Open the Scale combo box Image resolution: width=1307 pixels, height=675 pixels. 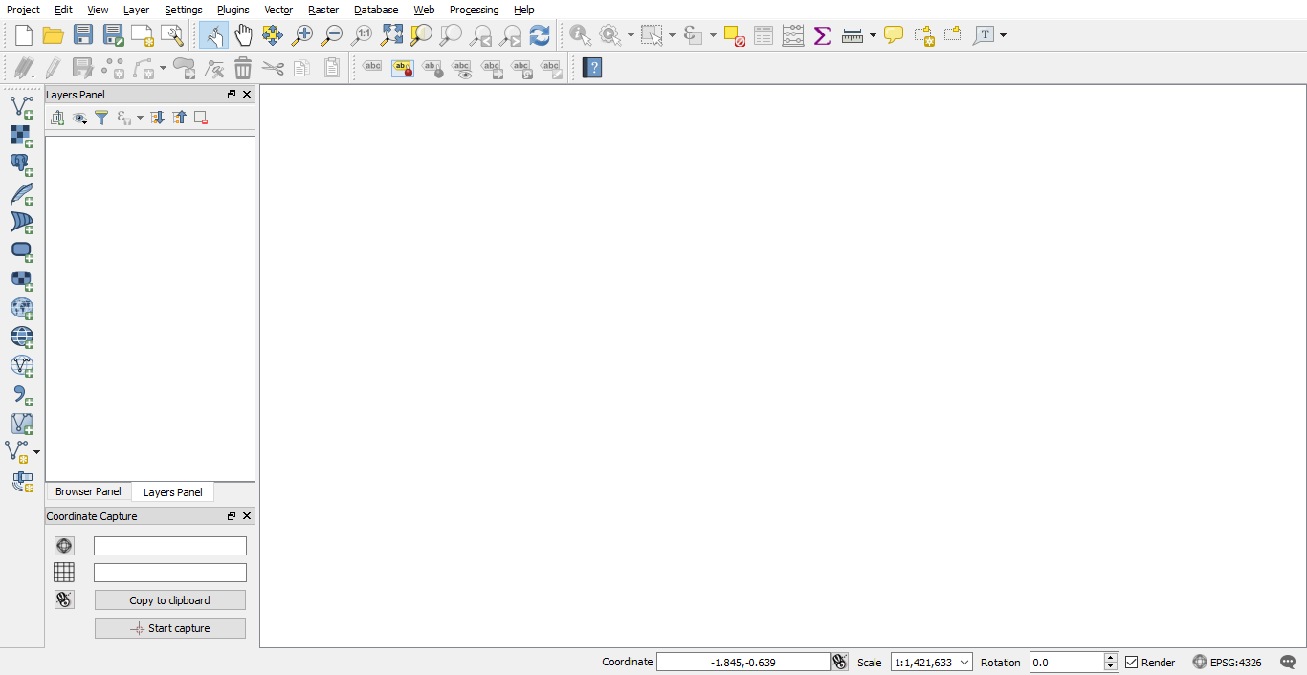932,663
